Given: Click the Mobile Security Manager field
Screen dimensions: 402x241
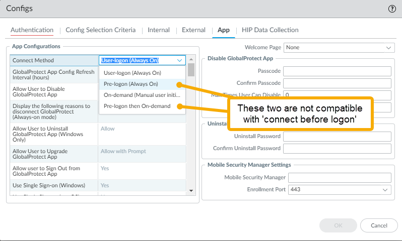Looking at the screenshot, I should 340,177.
